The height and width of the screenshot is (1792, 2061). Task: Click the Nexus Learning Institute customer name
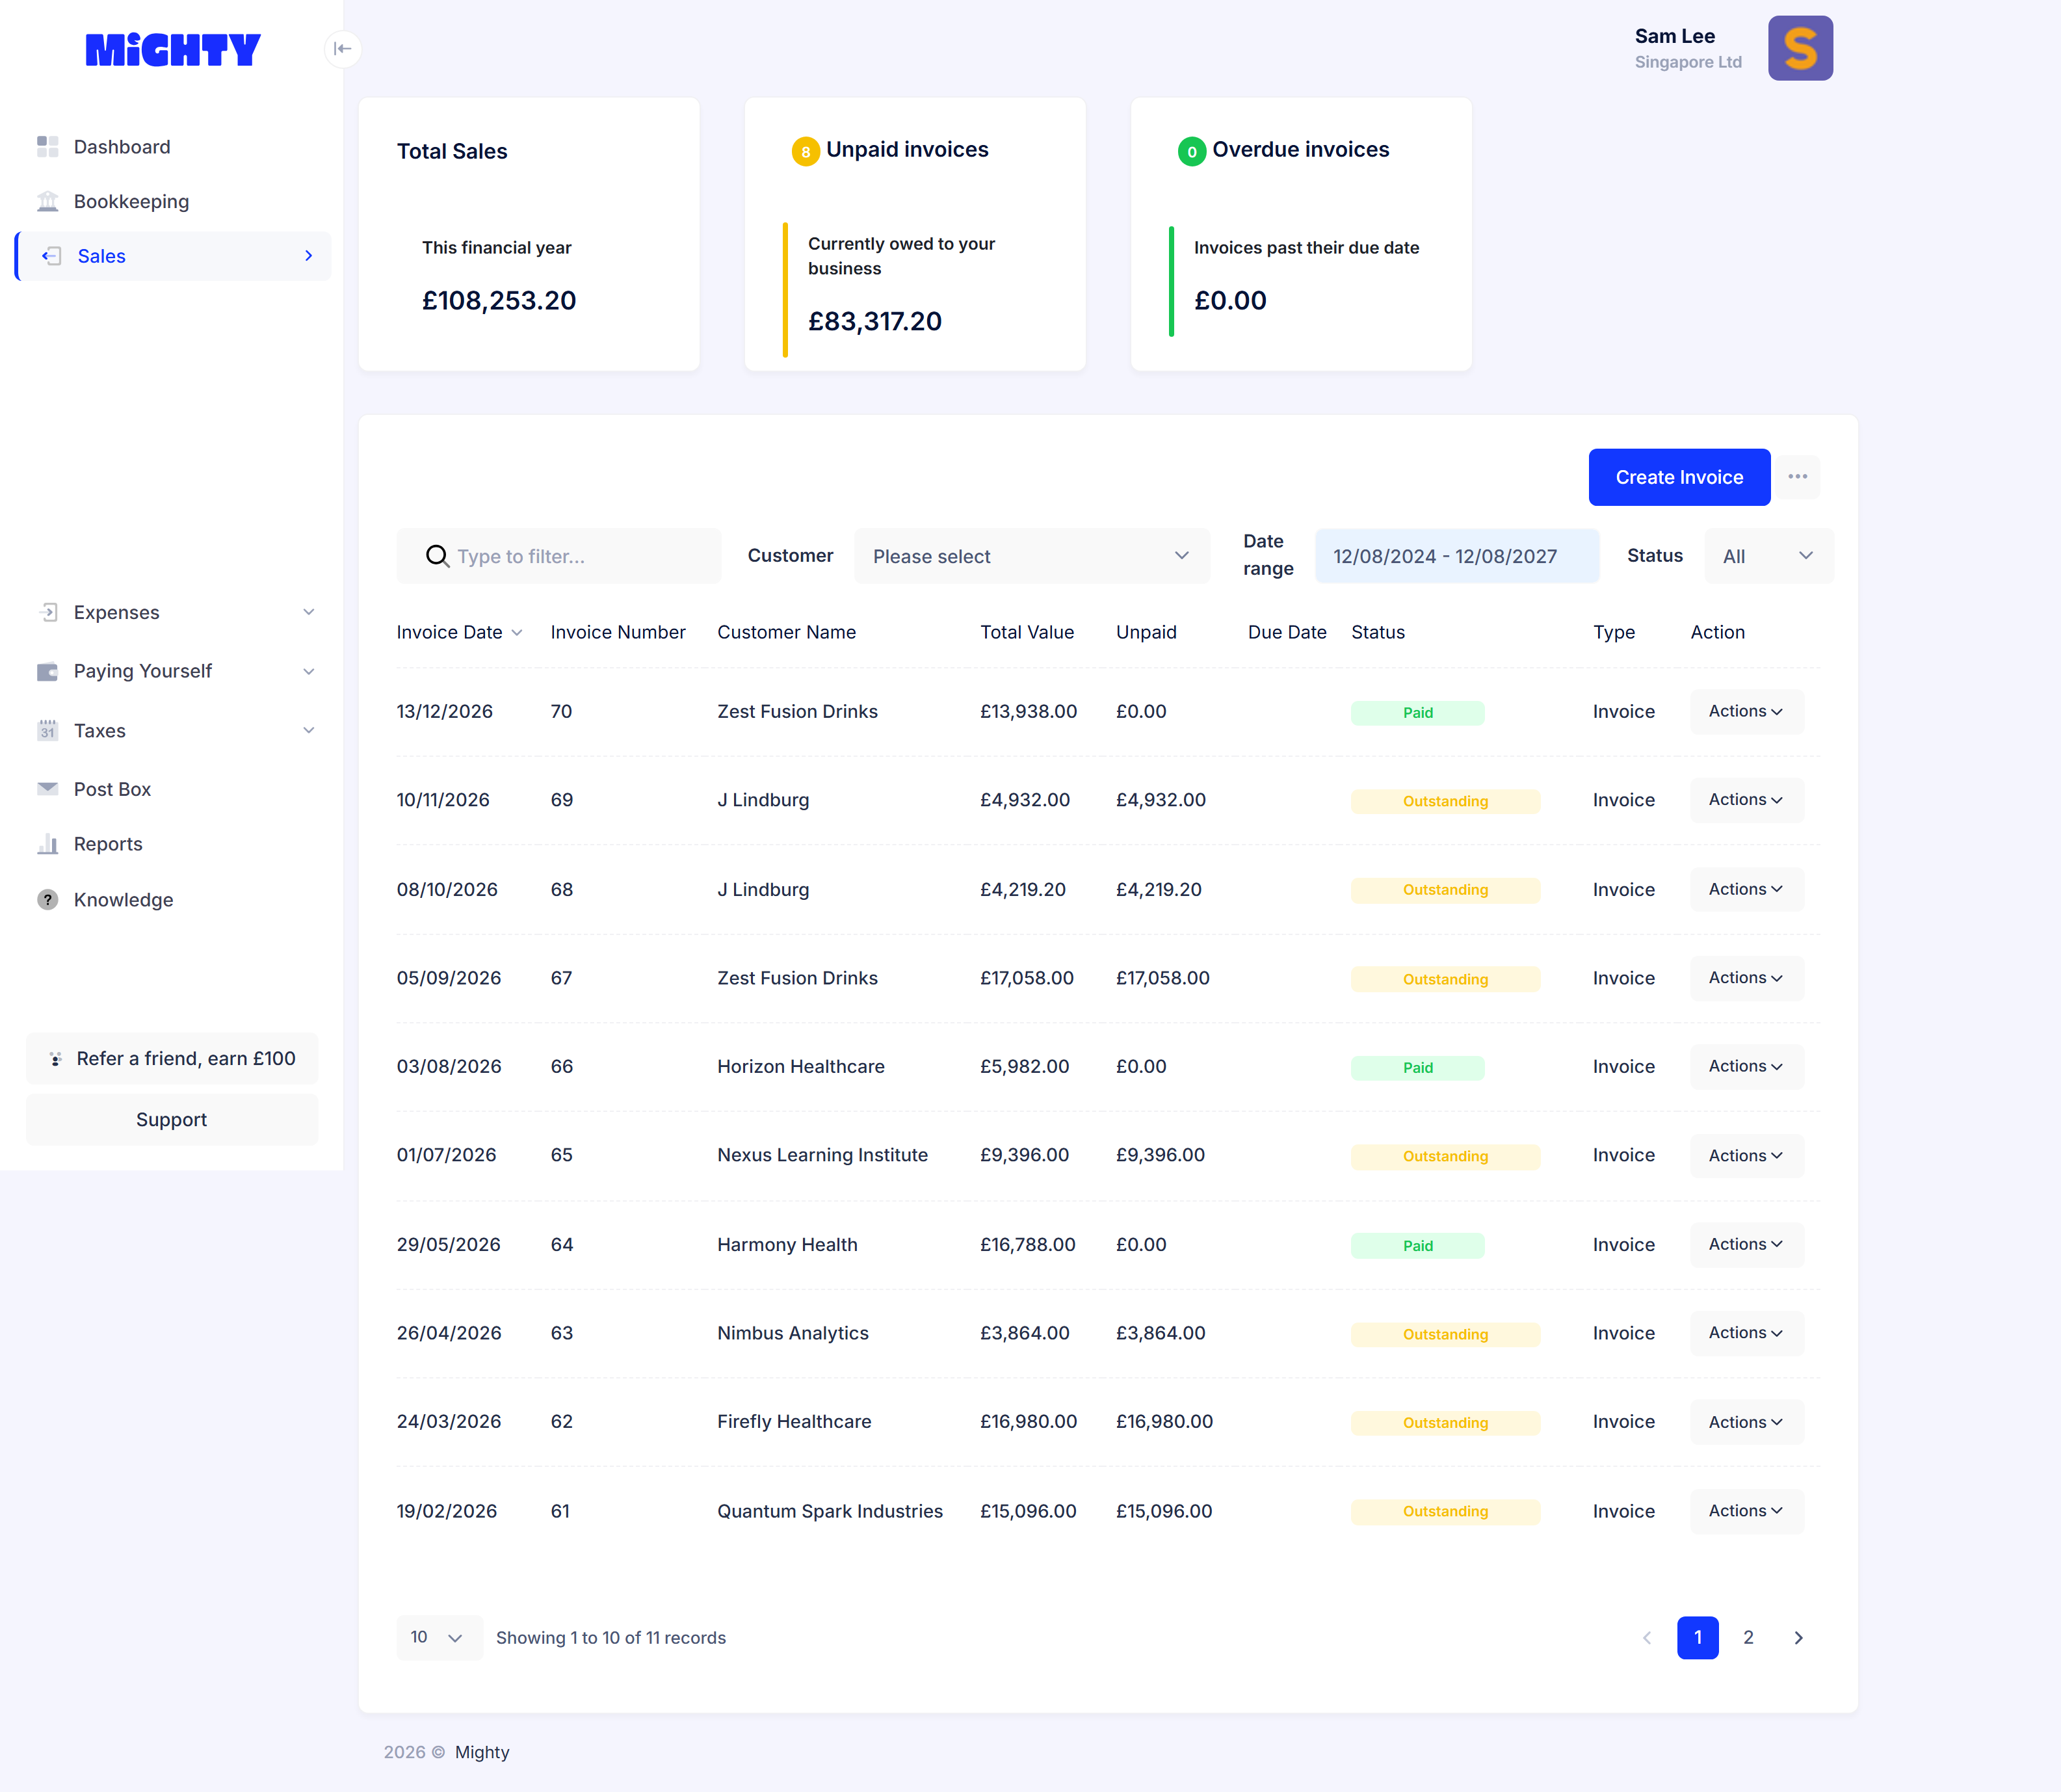[x=822, y=1155]
